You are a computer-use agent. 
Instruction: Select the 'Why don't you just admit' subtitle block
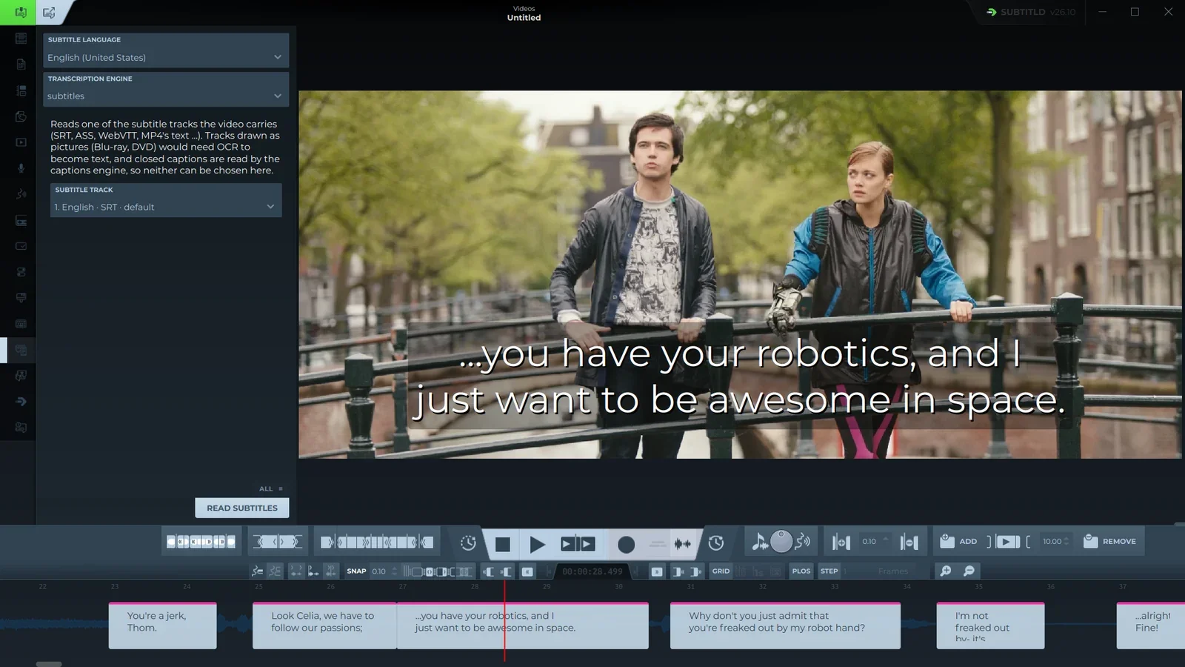coord(785,626)
